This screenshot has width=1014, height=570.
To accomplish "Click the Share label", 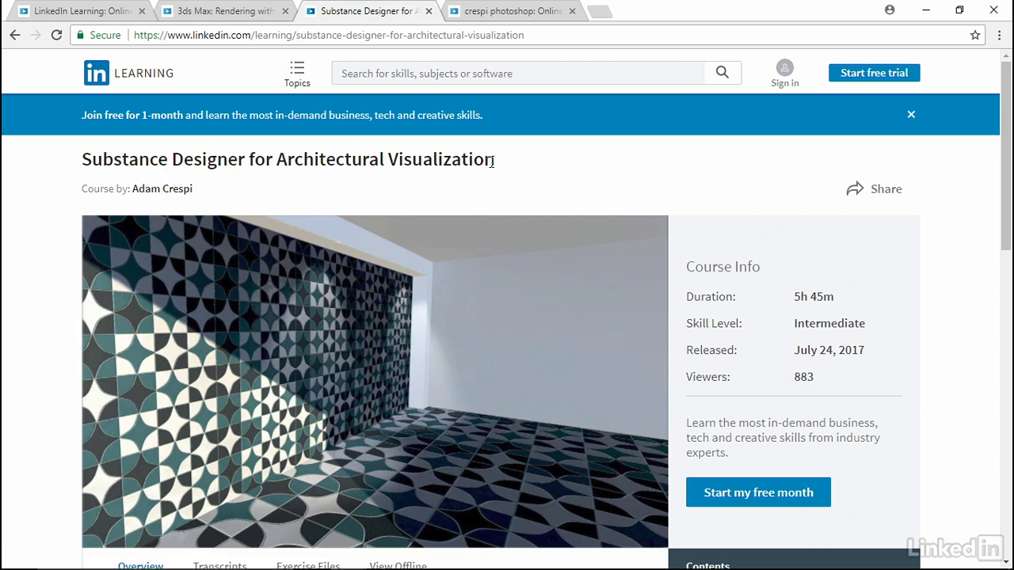I will click(886, 188).
